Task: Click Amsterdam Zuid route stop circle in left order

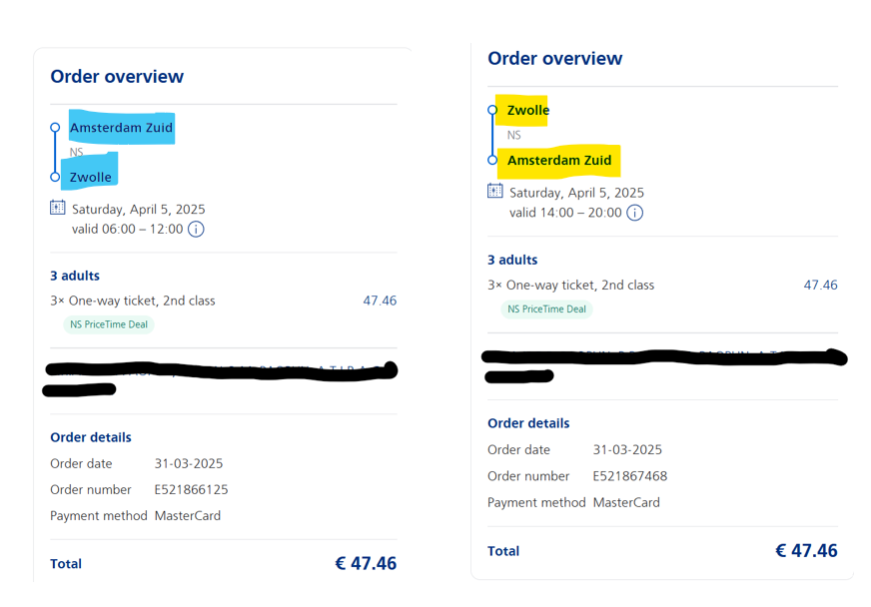Action: pyautogui.click(x=55, y=128)
